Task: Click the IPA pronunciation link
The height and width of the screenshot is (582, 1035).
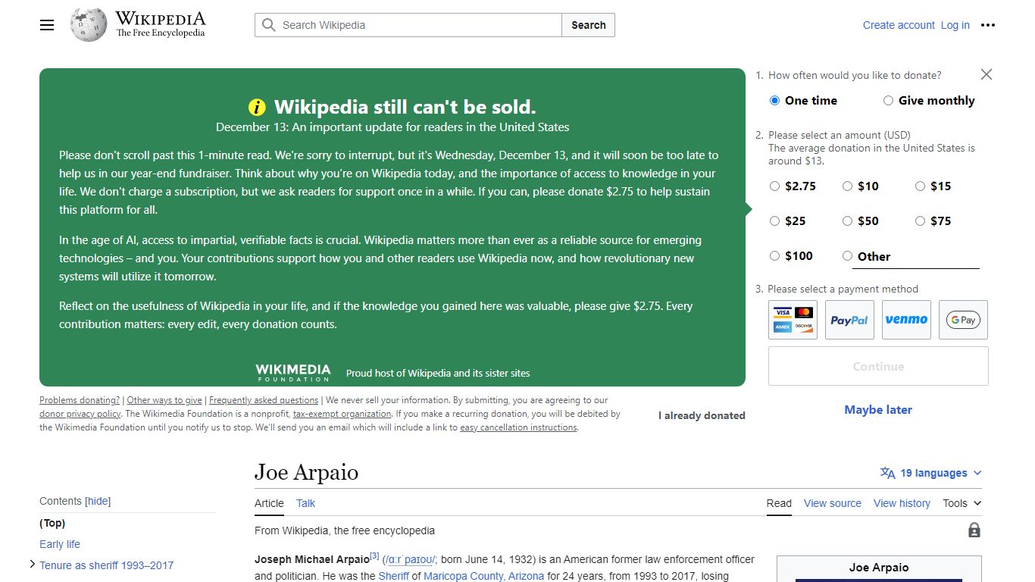Action: (x=409, y=560)
